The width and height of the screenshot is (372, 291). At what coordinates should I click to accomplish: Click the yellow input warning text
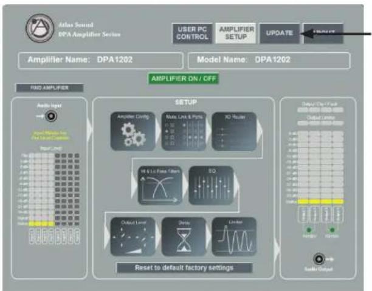pos(50,135)
